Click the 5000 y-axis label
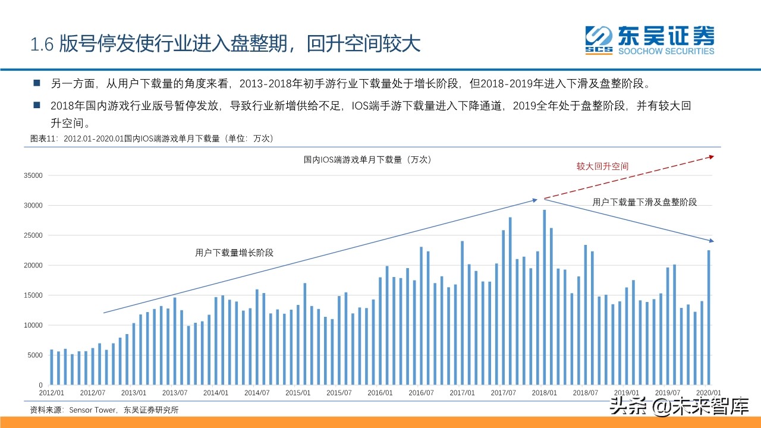Viewport: 761px width, 428px height. coord(34,355)
